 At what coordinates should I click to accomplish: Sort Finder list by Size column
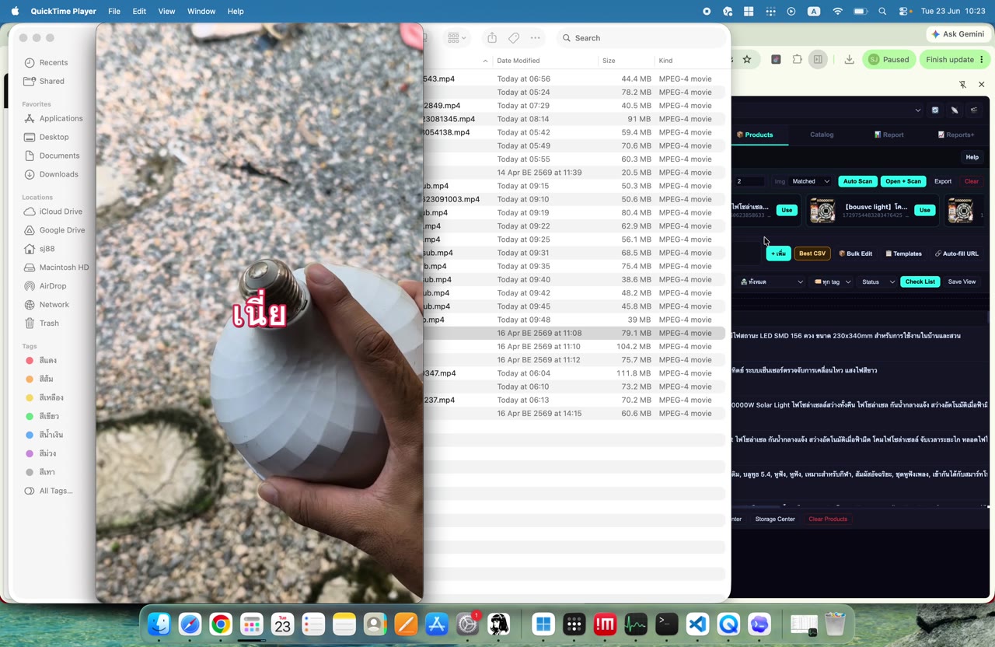click(609, 61)
